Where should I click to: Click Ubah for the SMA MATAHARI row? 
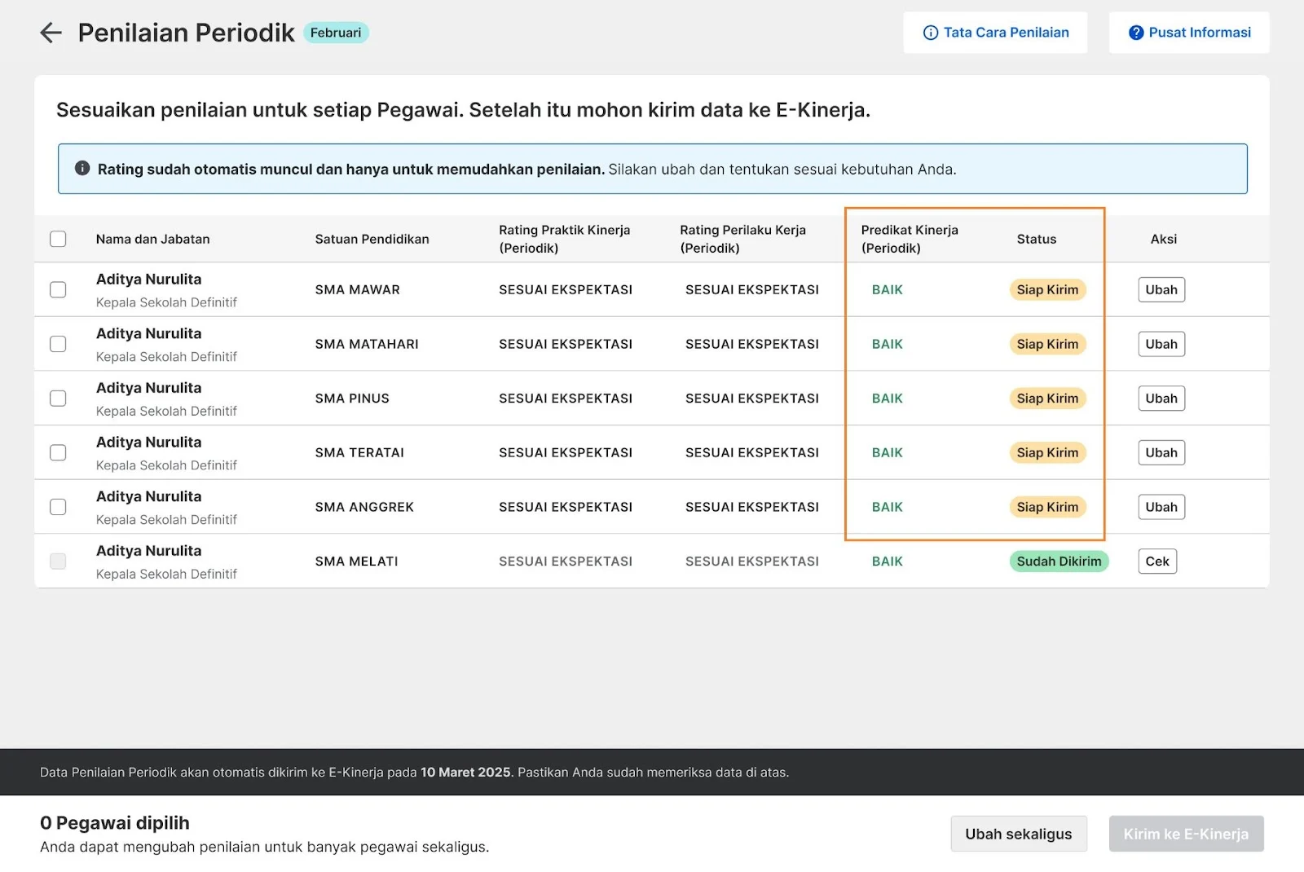tap(1161, 344)
